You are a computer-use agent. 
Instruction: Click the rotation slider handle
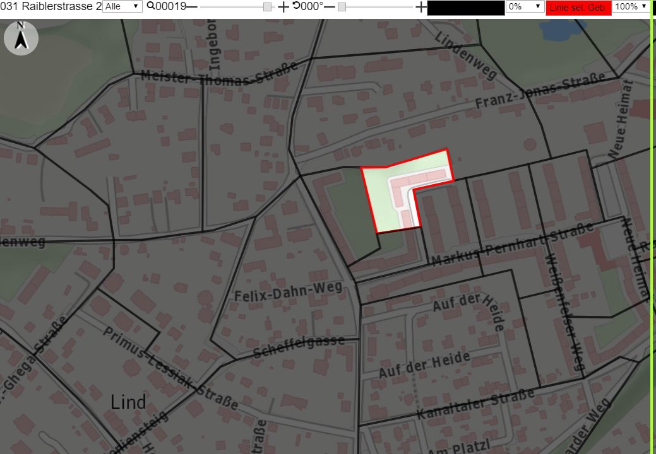click(342, 7)
